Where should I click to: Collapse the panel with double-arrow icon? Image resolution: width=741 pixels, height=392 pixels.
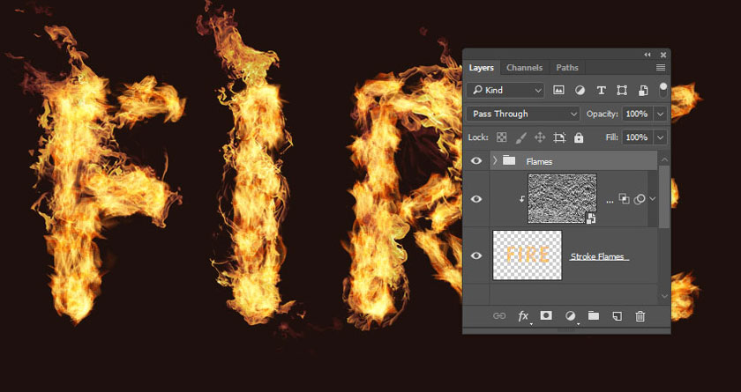[647, 55]
